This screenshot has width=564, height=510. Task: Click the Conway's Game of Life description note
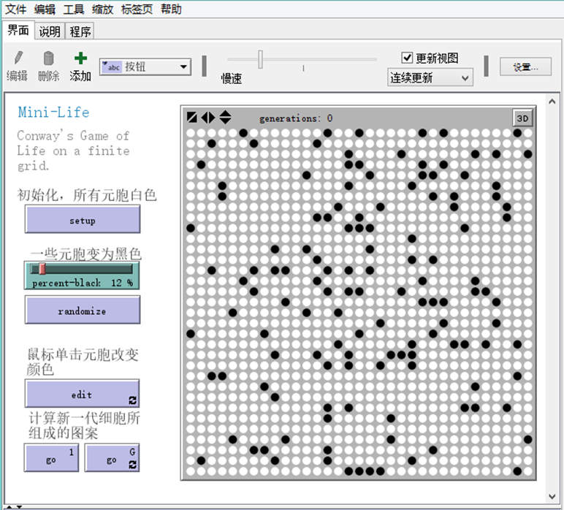pos(73,151)
